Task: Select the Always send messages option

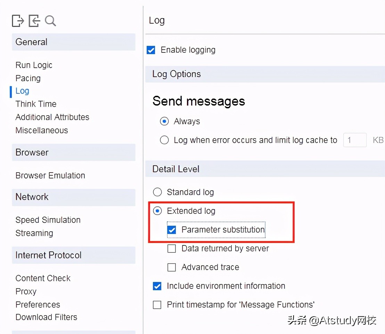Action: click(x=164, y=121)
